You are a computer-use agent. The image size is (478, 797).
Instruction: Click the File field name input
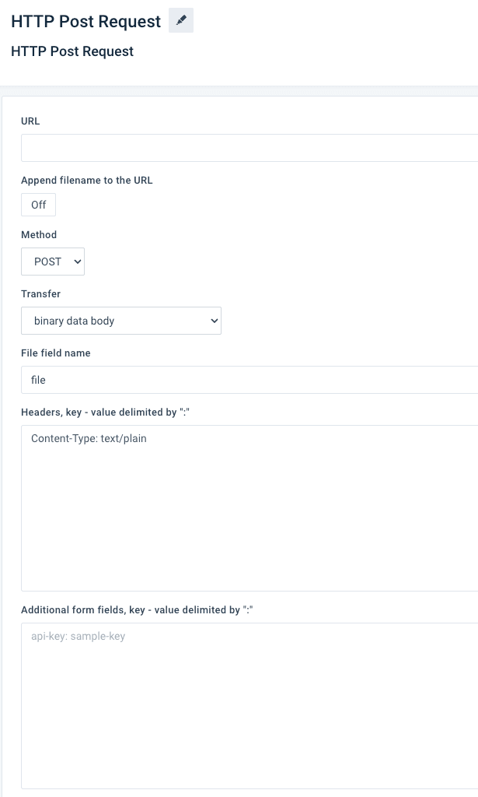[249, 380]
